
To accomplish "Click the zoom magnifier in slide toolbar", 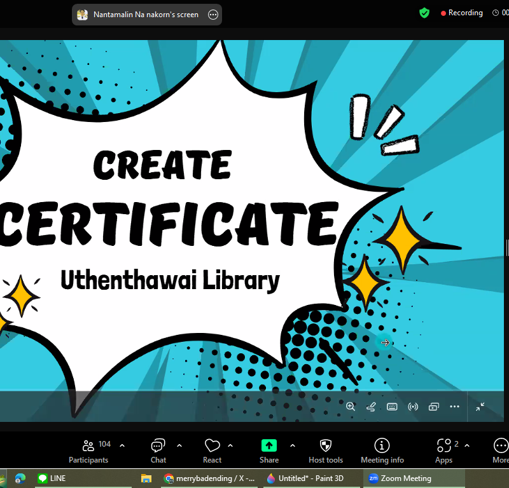I will click(x=351, y=406).
